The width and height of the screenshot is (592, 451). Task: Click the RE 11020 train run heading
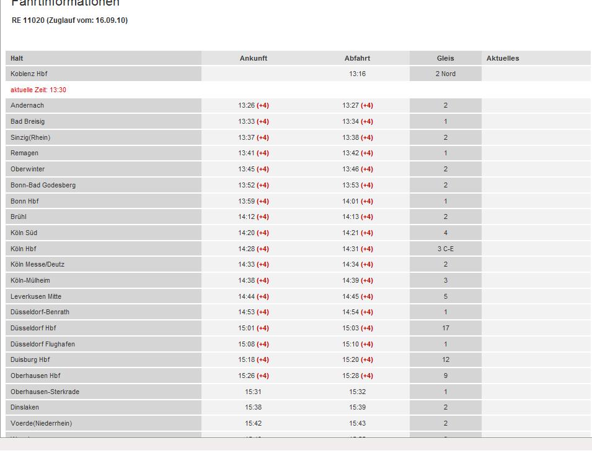coord(69,20)
